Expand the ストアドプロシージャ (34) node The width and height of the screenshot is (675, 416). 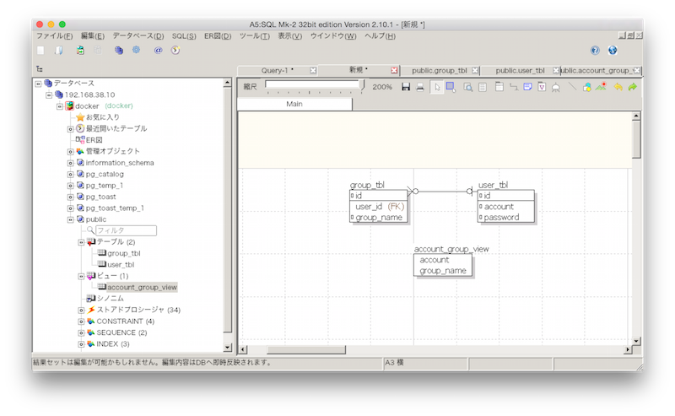click(x=82, y=310)
